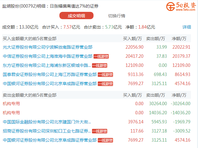Image resolution: width=198 pixels, height=148 pixels.
Task: Click 一线游资 badge beside 银河证券 in sell list
Action: 105,140
